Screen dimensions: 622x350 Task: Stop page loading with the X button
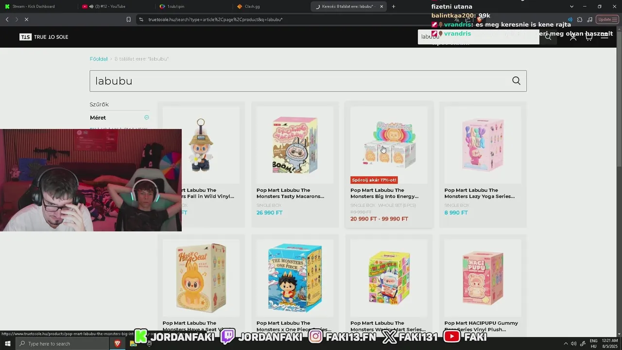(26, 19)
